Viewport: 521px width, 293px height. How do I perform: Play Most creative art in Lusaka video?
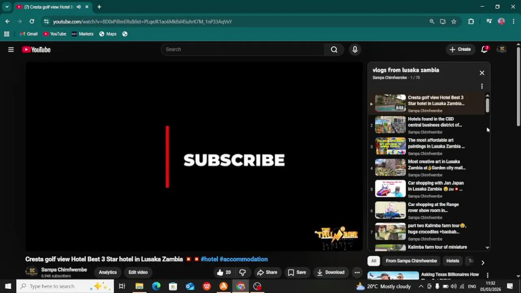(x=426, y=168)
